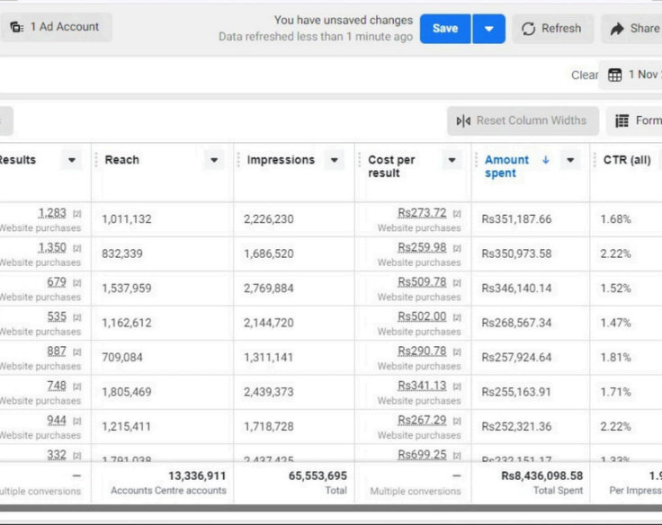
Task: Click the Refresh icon button
Action: click(528, 29)
